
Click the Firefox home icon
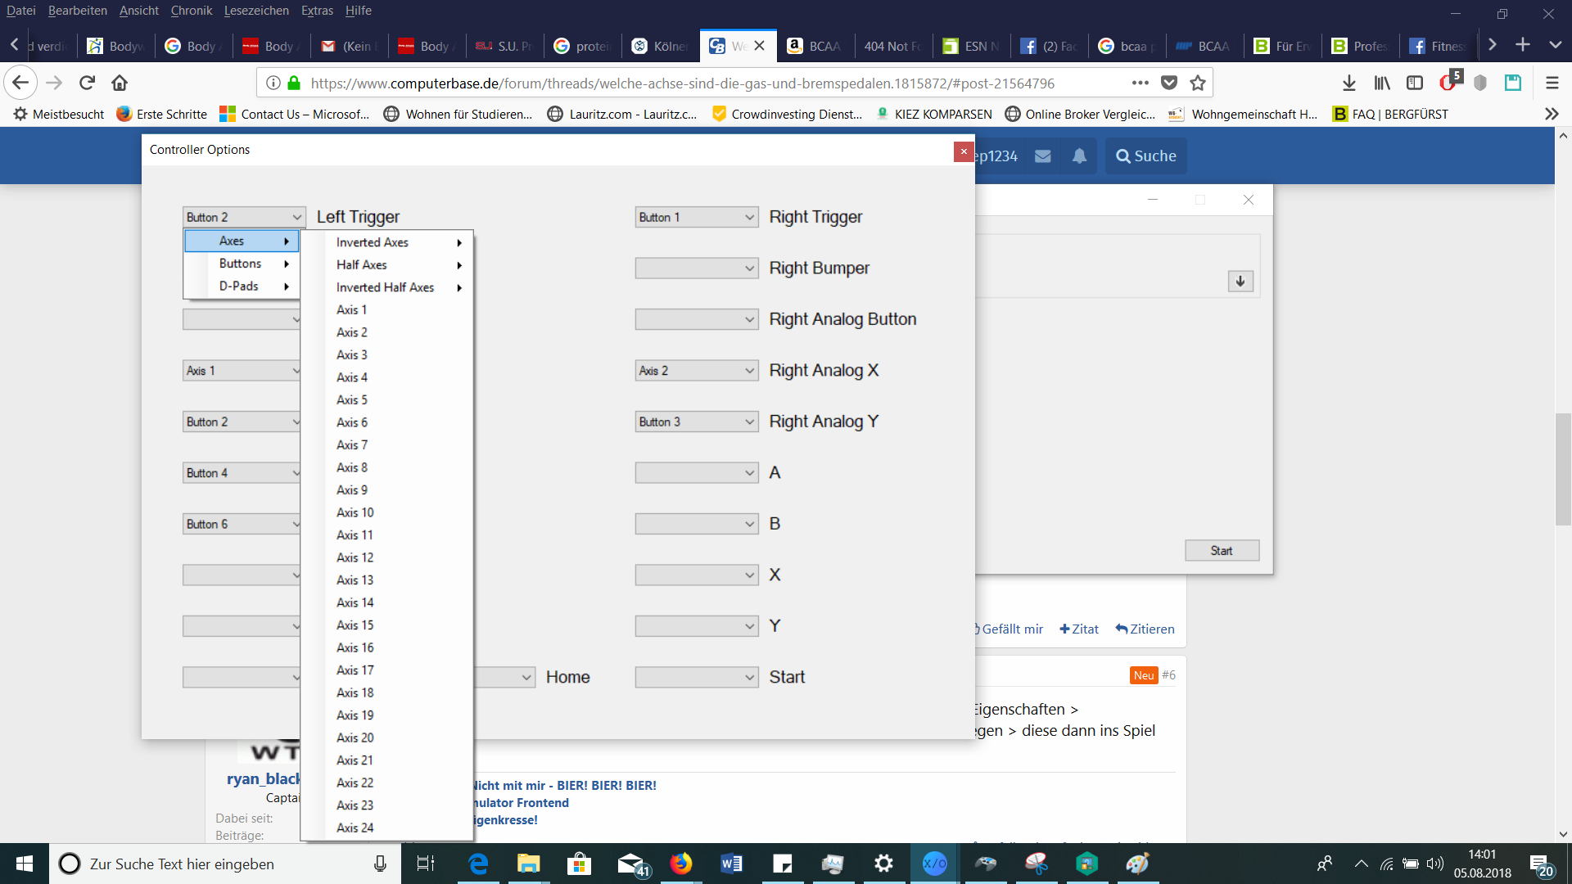120,83
